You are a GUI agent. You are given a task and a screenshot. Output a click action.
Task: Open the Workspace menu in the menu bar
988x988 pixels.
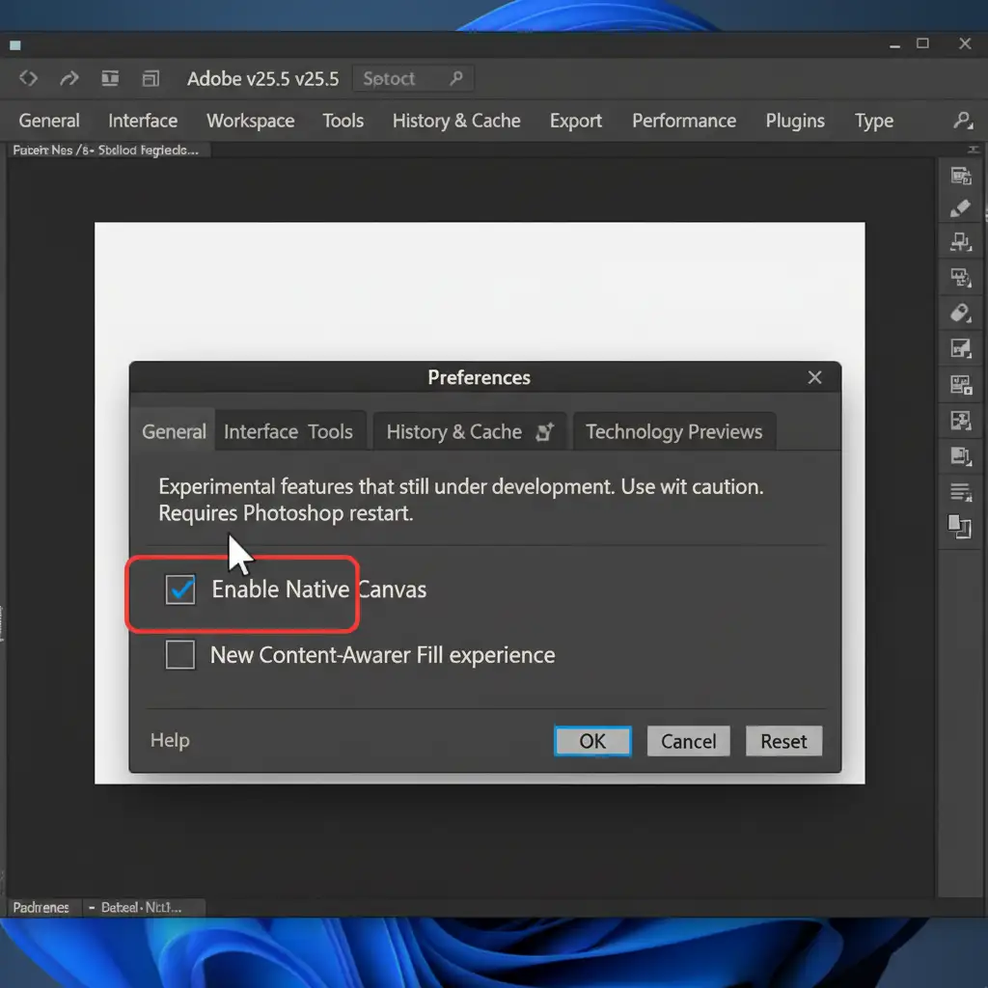tap(250, 121)
